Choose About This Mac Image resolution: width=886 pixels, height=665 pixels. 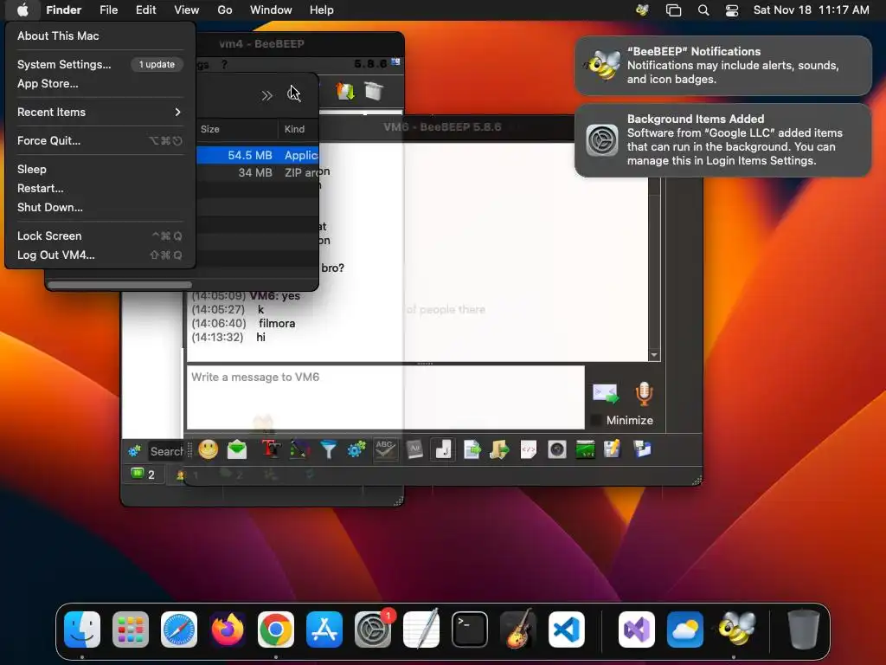point(58,36)
